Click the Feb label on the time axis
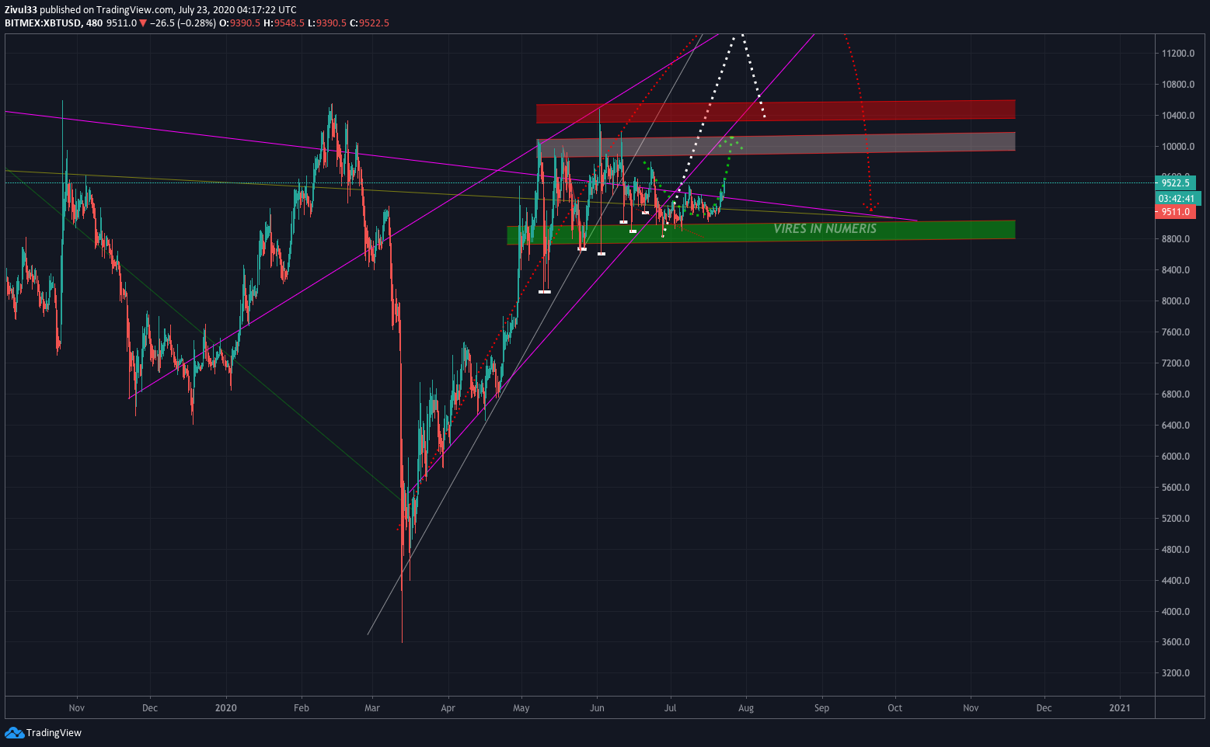 [302, 708]
